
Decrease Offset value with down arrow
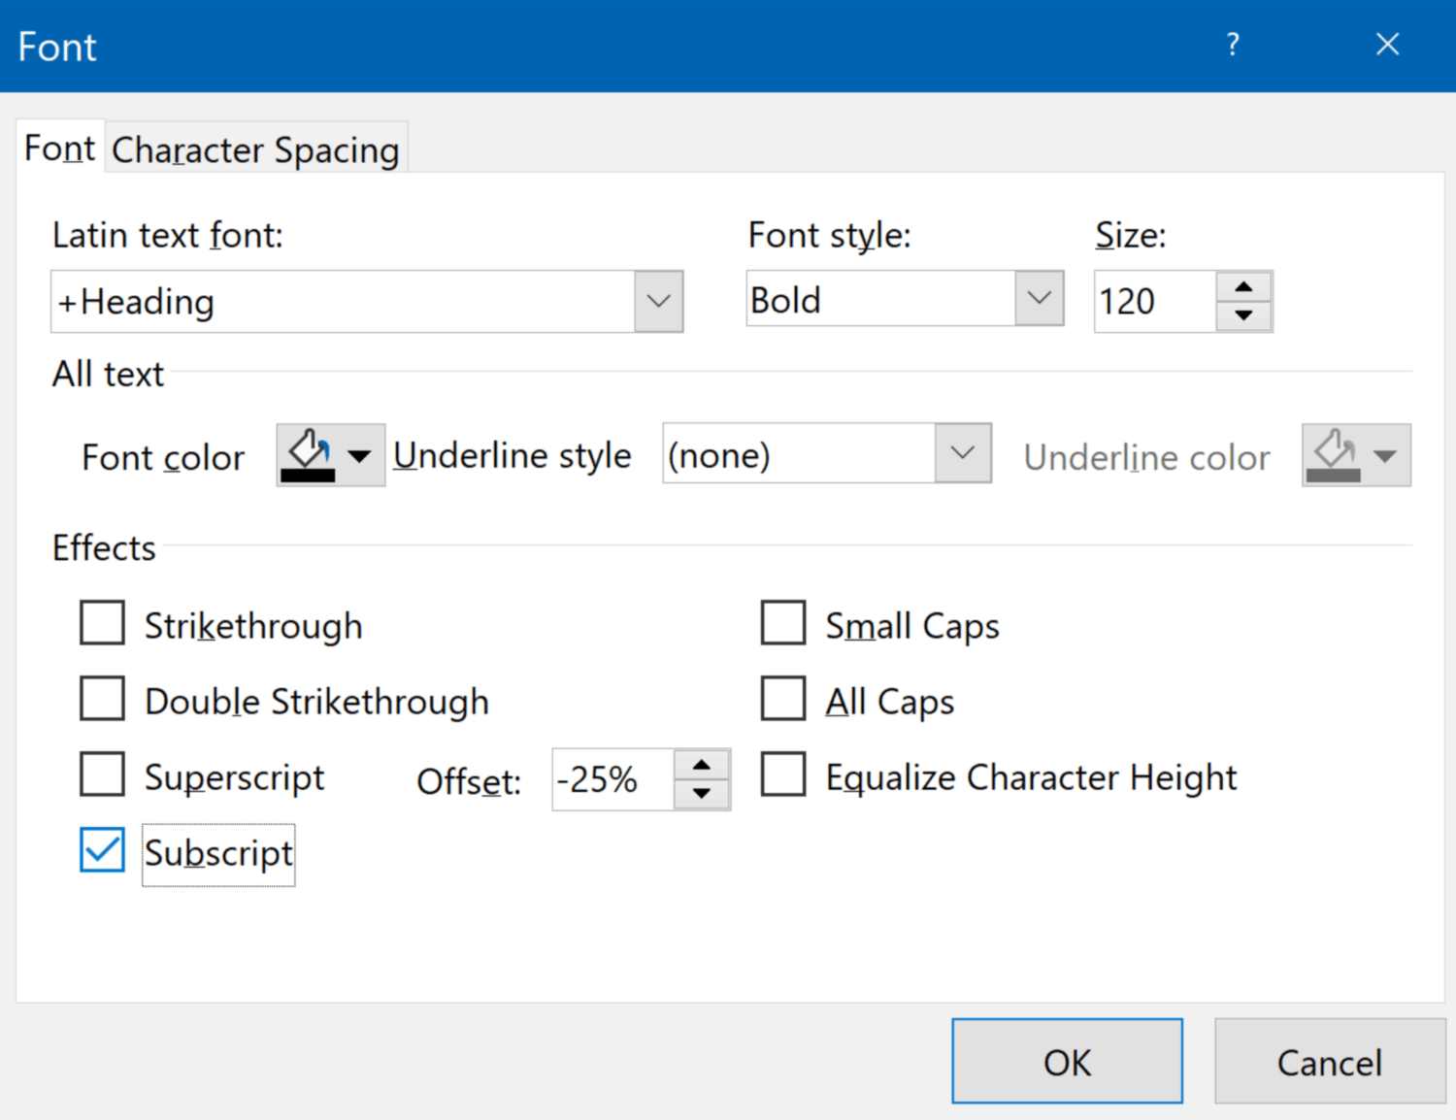tap(701, 794)
